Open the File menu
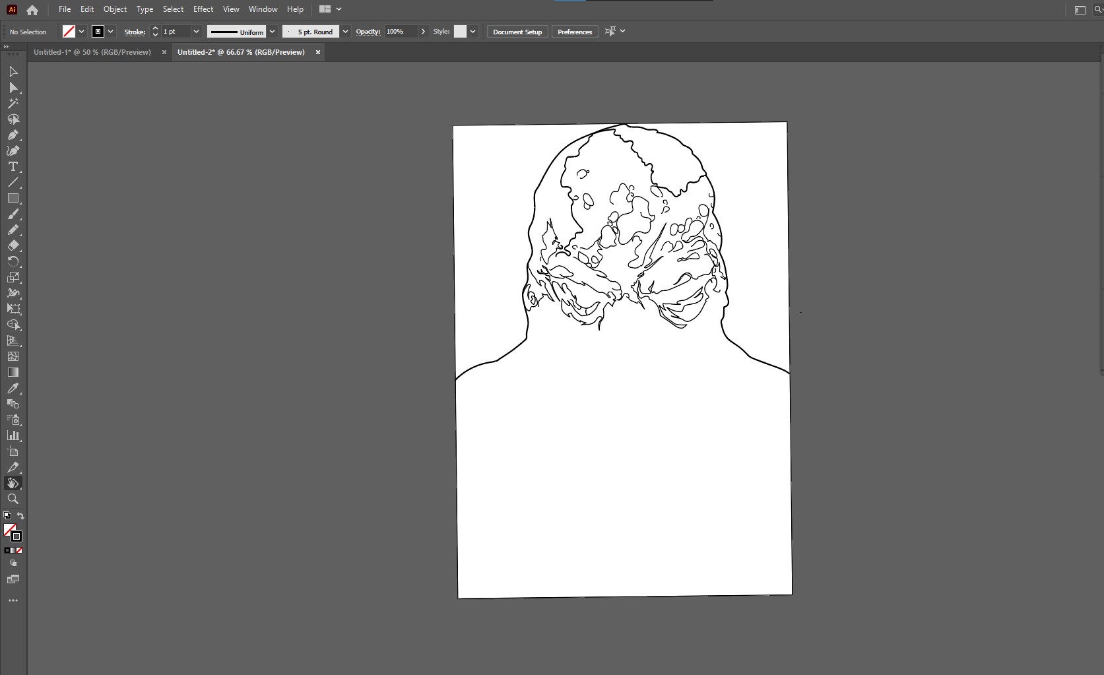This screenshot has width=1104, height=675. (x=65, y=9)
